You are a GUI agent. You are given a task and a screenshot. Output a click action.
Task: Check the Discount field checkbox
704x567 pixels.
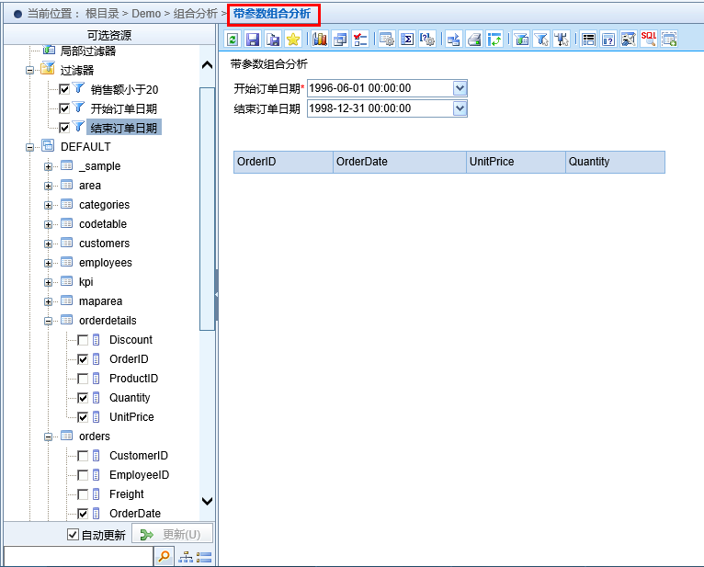[83, 340]
